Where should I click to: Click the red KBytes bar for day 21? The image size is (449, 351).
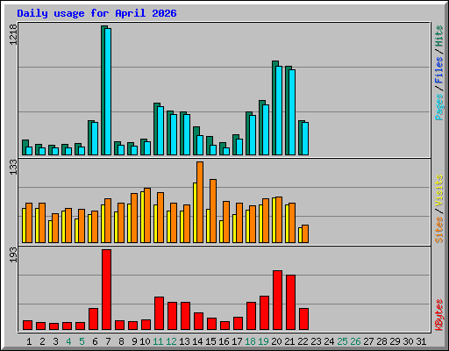tap(290, 303)
